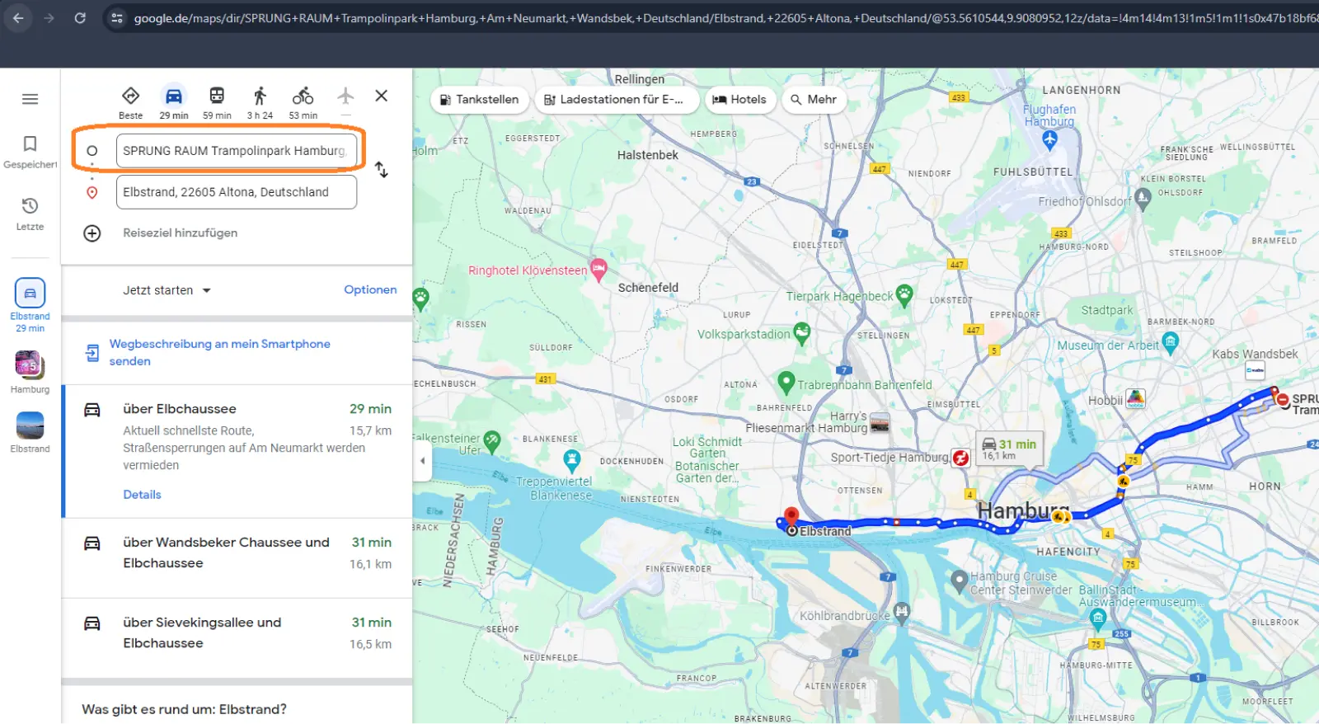
Task: View site information icon in address bar
Action: [x=117, y=17]
